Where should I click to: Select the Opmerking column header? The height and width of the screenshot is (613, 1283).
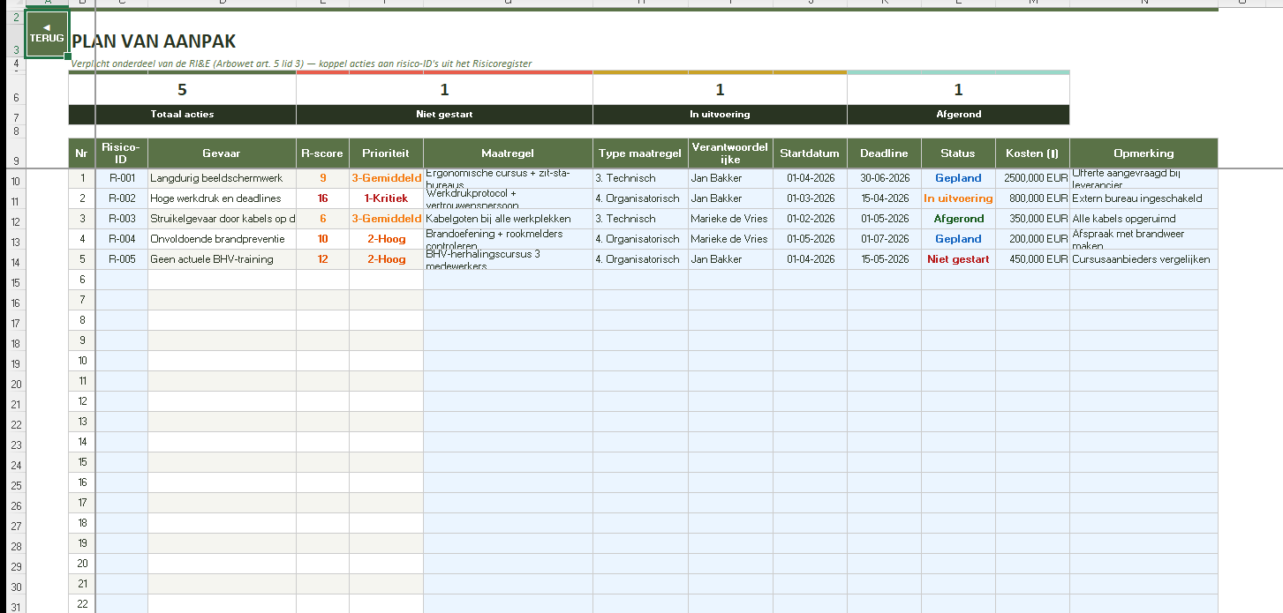pos(1143,153)
